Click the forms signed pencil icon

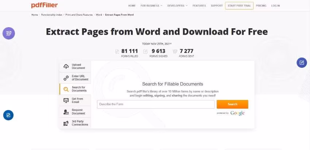pos(146,51)
